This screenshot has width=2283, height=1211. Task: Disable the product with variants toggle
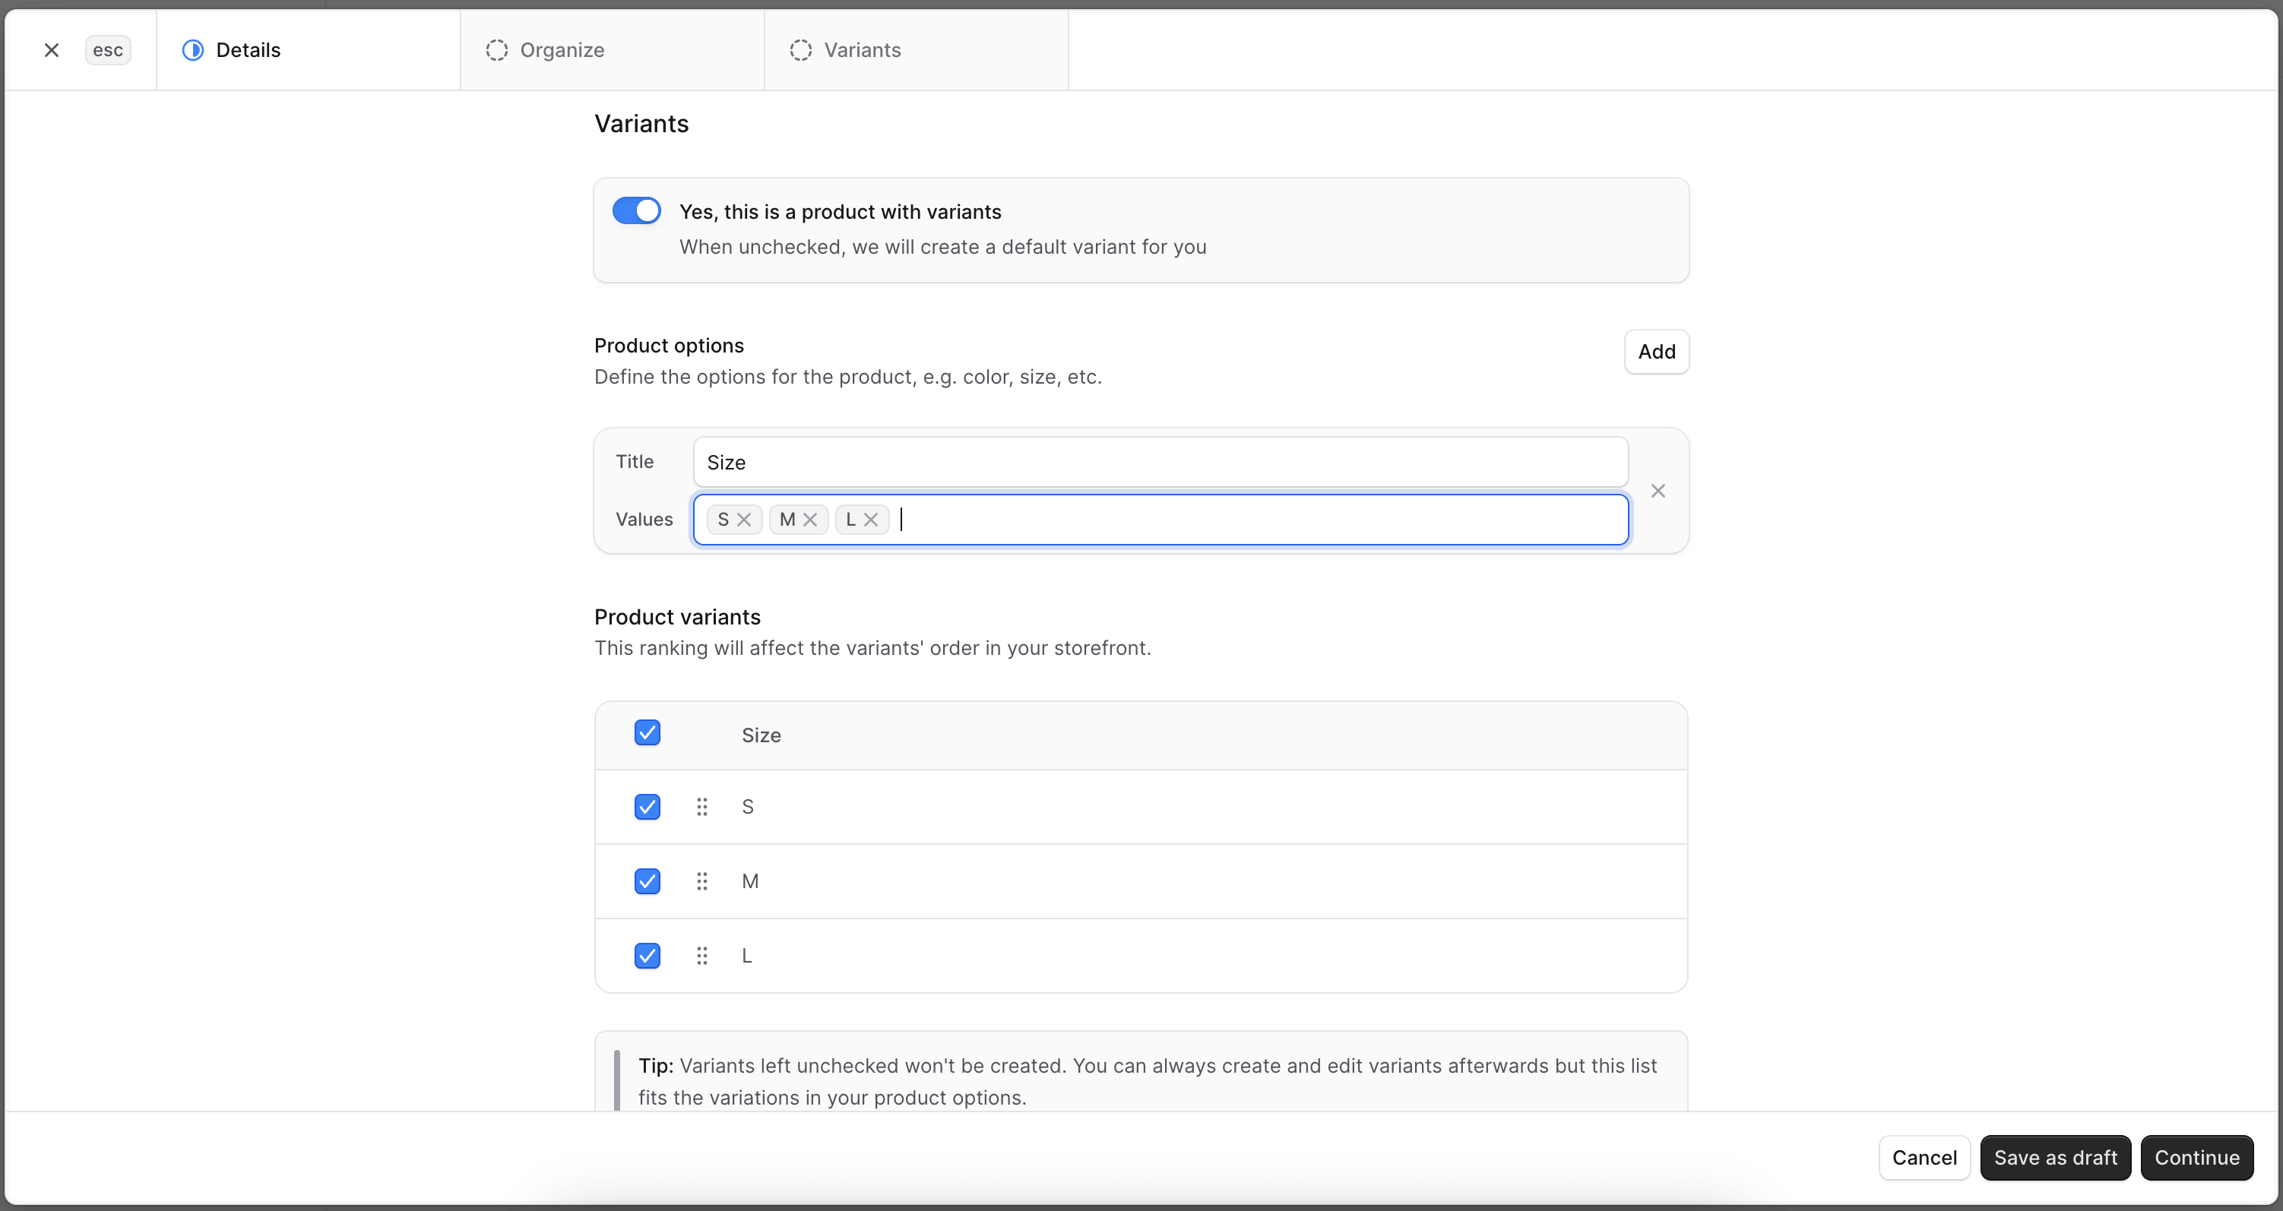click(x=636, y=210)
